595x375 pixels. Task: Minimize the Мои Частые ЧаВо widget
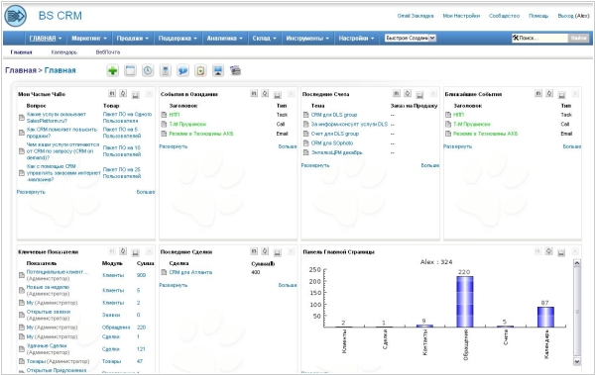coord(136,94)
